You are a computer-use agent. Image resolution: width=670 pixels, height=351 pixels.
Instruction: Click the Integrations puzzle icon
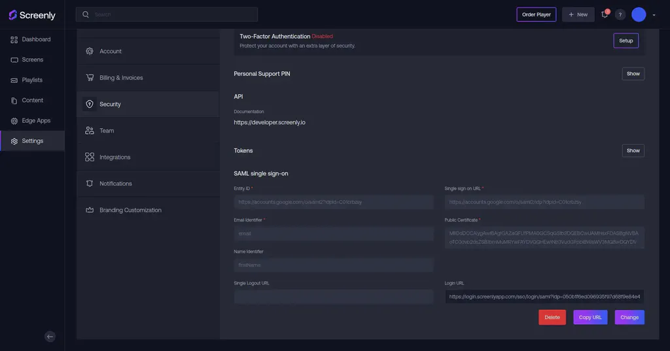tap(90, 157)
